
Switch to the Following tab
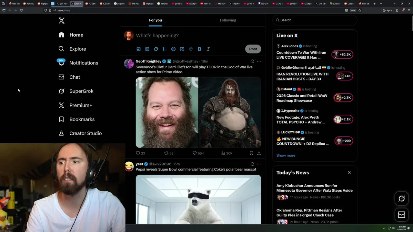pyautogui.click(x=228, y=20)
